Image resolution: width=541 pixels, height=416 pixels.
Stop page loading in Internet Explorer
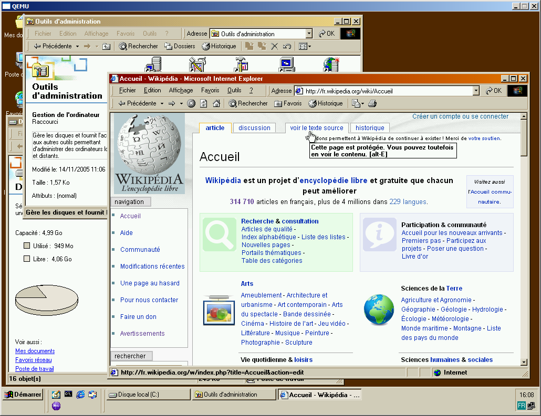(x=191, y=103)
